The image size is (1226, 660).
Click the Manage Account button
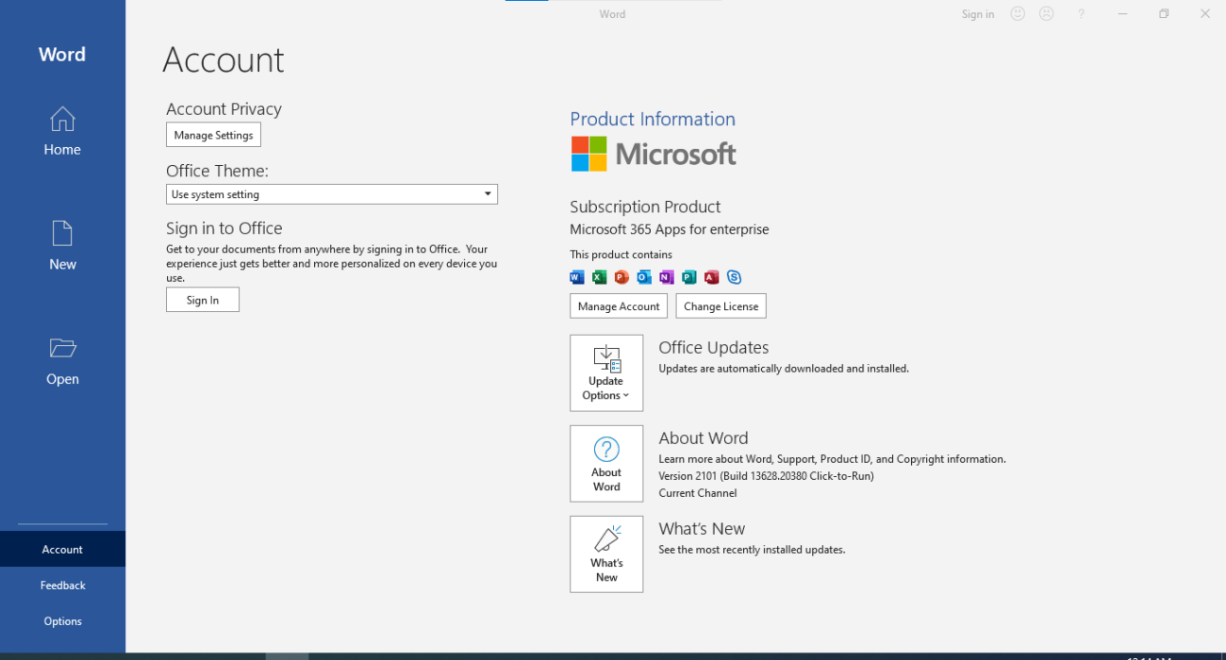(619, 306)
